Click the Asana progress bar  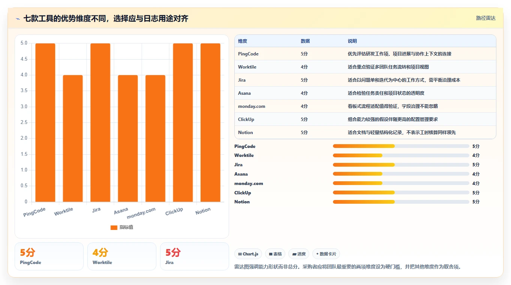tap(401, 174)
